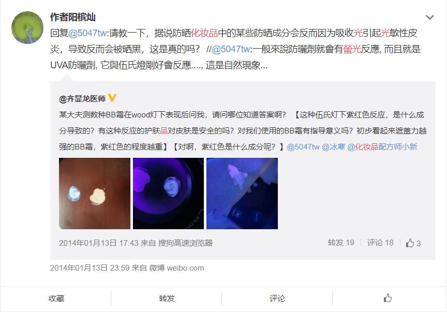Click the @冰寒 mention in quoted post
The image size is (447, 312).
[x=334, y=147]
